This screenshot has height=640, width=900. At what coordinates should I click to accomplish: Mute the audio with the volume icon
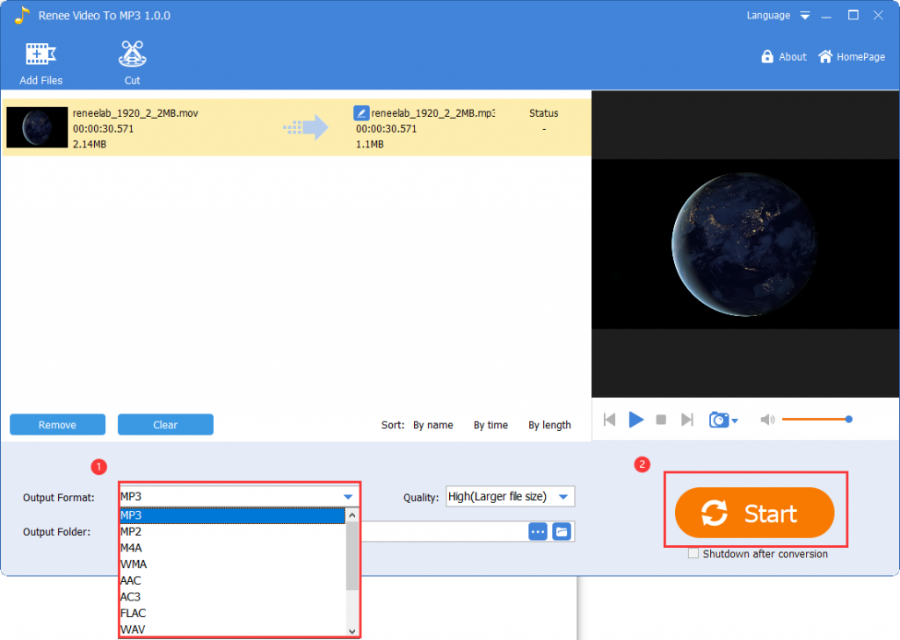tap(767, 420)
